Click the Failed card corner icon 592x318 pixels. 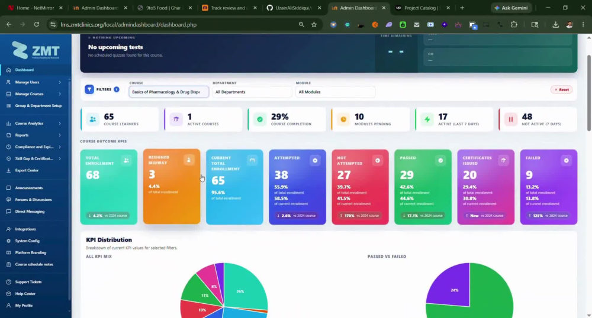pos(566,161)
